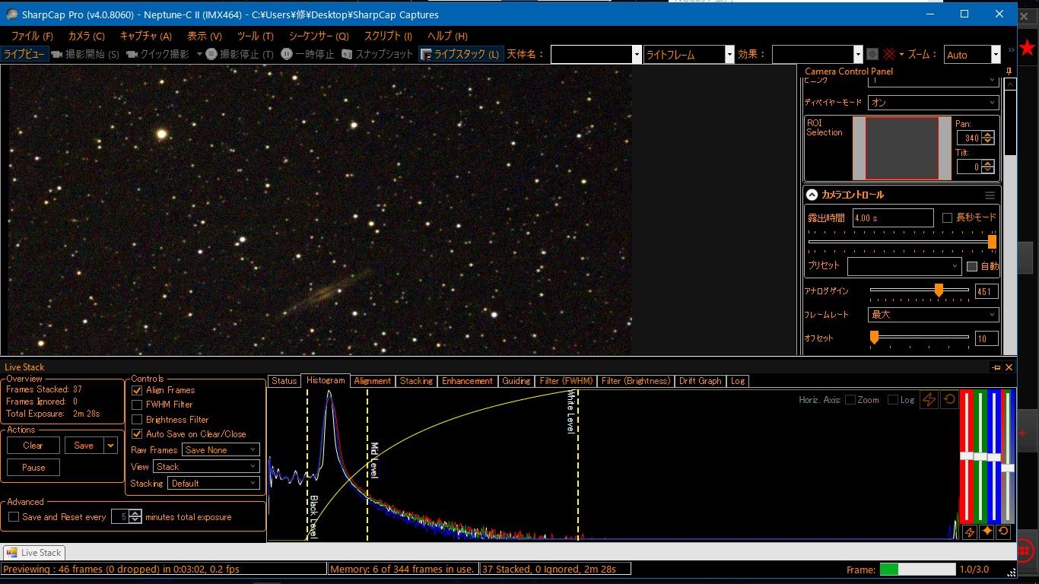Click the Live Stack toolbar button
Image resolution: width=1039 pixels, height=584 pixels.
point(460,55)
